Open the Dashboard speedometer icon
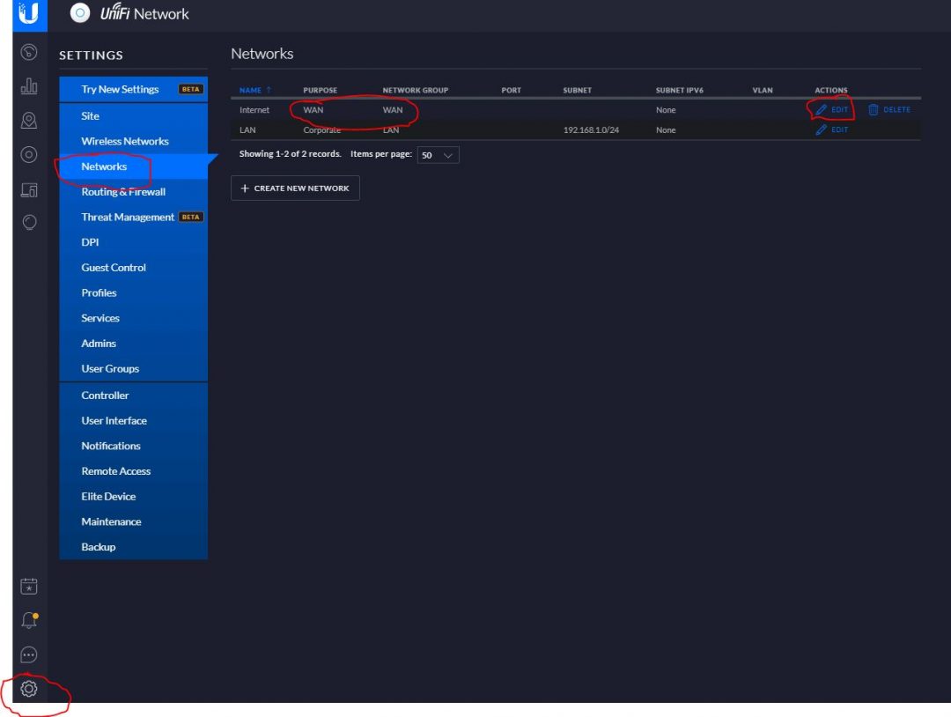The width and height of the screenshot is (951, 717). [28, 53]
